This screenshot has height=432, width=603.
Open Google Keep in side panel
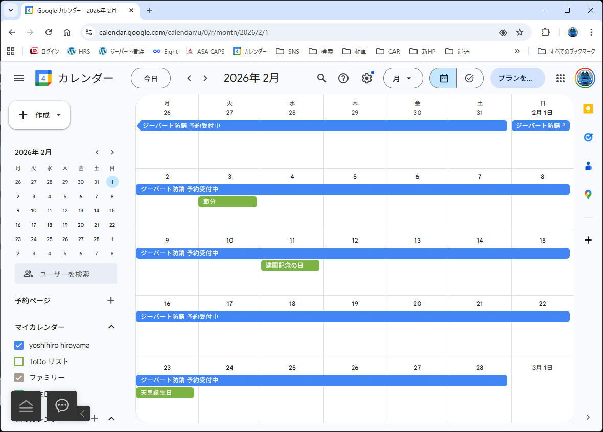pyautogui.click(x=588, y=109)
